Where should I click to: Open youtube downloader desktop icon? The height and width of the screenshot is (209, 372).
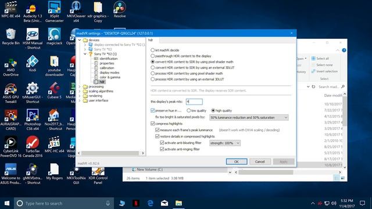[x=54, y=66]
